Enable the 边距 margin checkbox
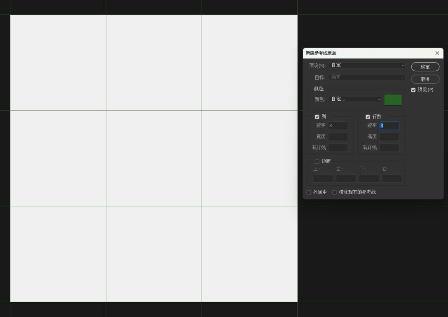Viewport: 448px width, 317px height. click(x=317, y=162)
